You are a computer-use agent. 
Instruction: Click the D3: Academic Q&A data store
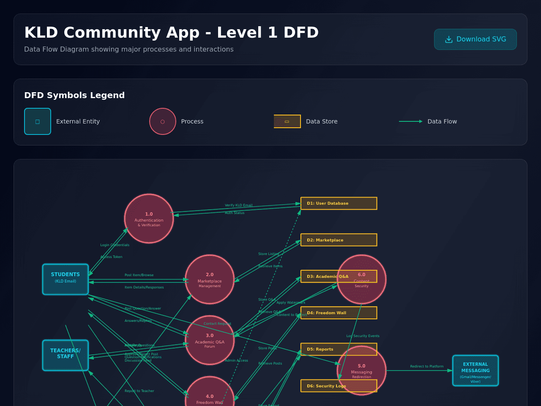[339, 276]
